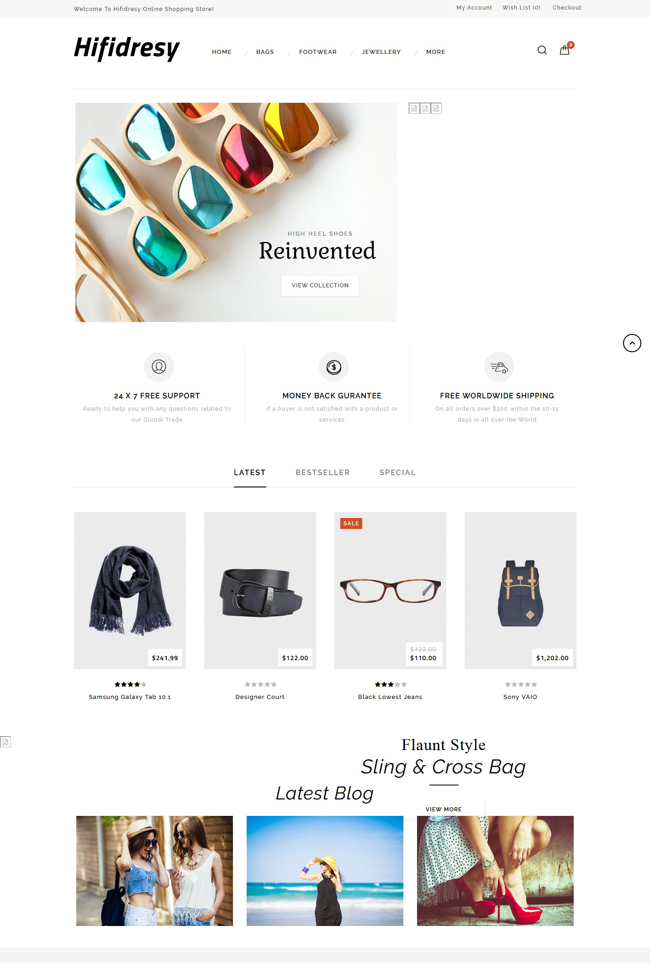The width and height of the screenshot is (650, 963).
Task: Click the scroll-to-top arrow circle
Action: [632, 343]
